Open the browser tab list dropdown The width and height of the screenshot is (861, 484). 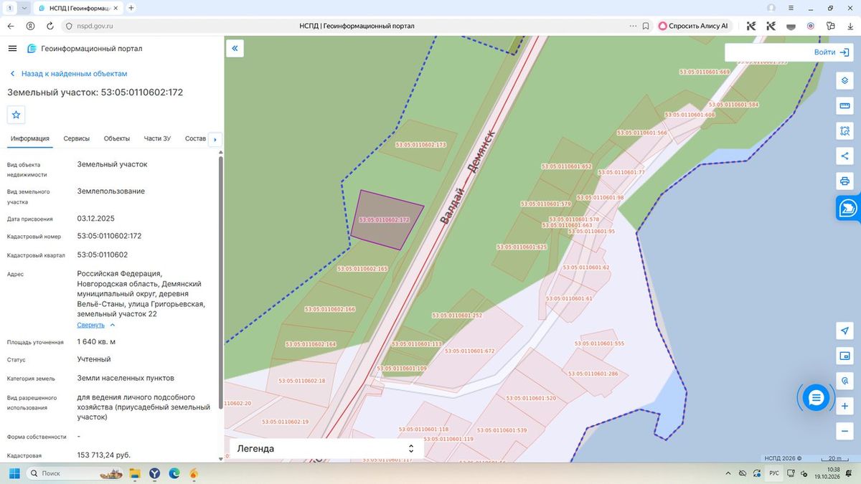click(24, 8)
